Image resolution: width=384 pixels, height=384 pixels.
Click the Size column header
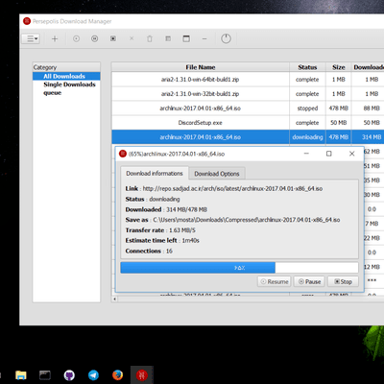point(339,67)
